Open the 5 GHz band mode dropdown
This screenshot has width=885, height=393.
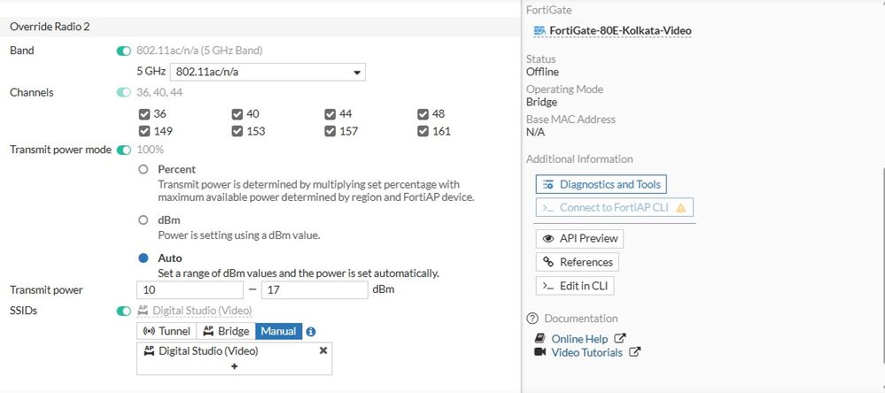(268, 73)
